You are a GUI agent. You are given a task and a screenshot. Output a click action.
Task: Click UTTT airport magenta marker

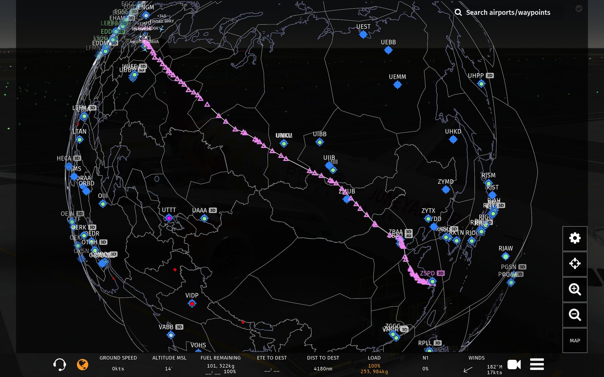pyautogui.click(x=169, y=218)
